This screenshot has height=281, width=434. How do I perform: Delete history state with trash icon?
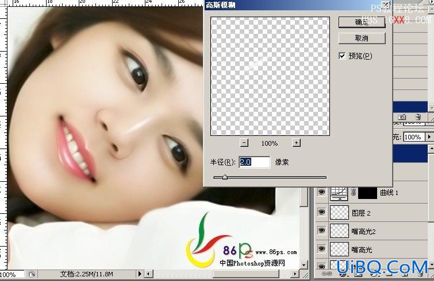(x=418, y=117)
